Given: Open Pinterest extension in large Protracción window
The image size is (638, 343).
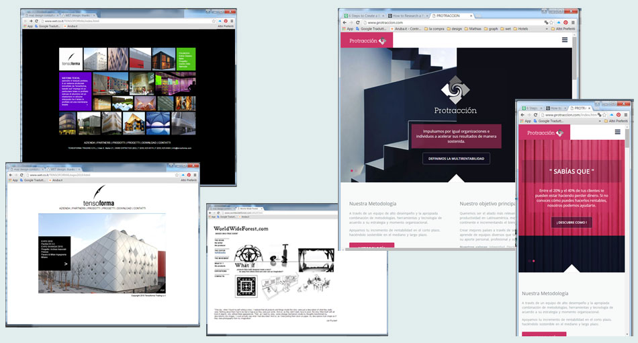Looking at the screenshot, I should coord(565,23).
